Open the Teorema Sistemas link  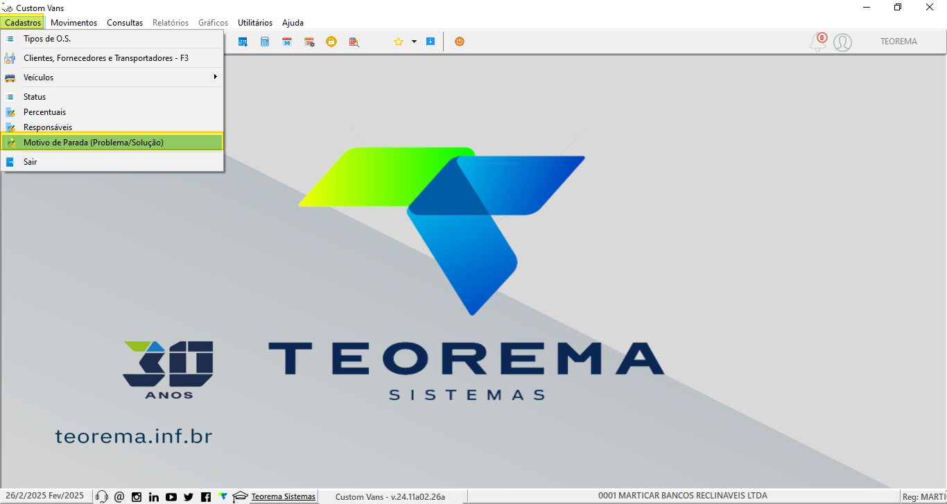coord(284,496)
